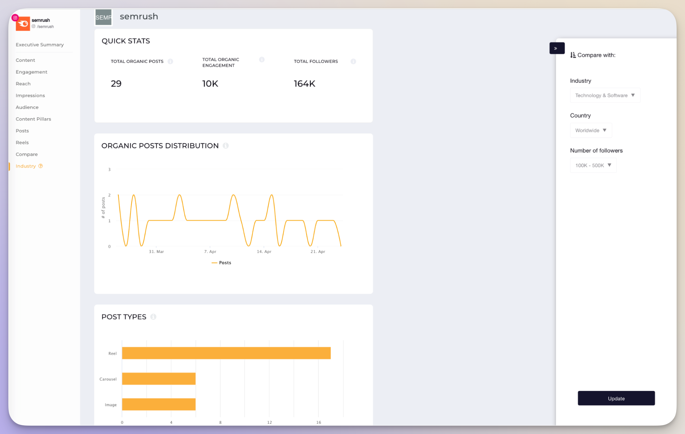Open the Country Worldwide dropdown
685x434 pixels.
point(591,130)
